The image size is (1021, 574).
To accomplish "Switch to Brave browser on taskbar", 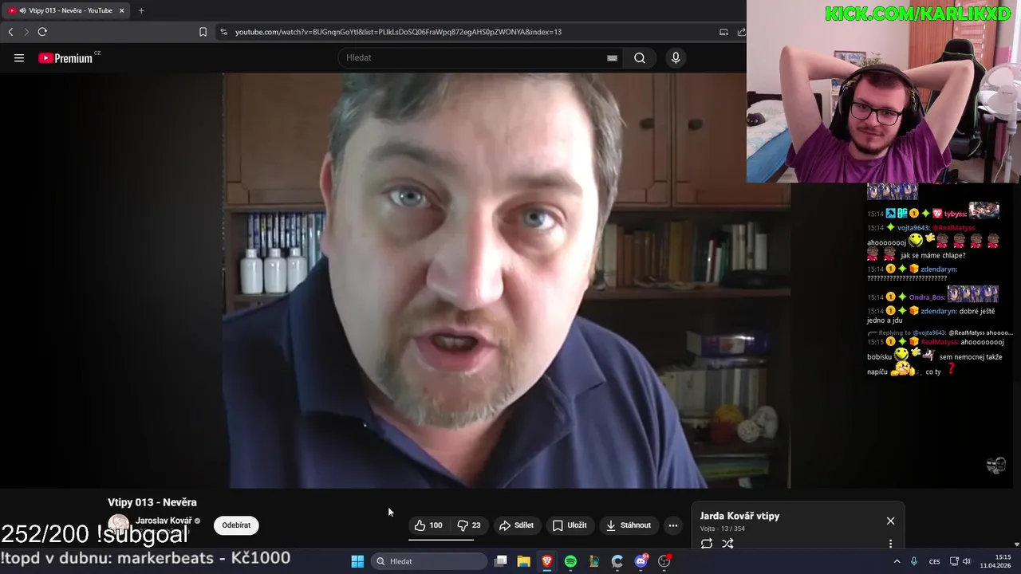I will tap(547, 561).
